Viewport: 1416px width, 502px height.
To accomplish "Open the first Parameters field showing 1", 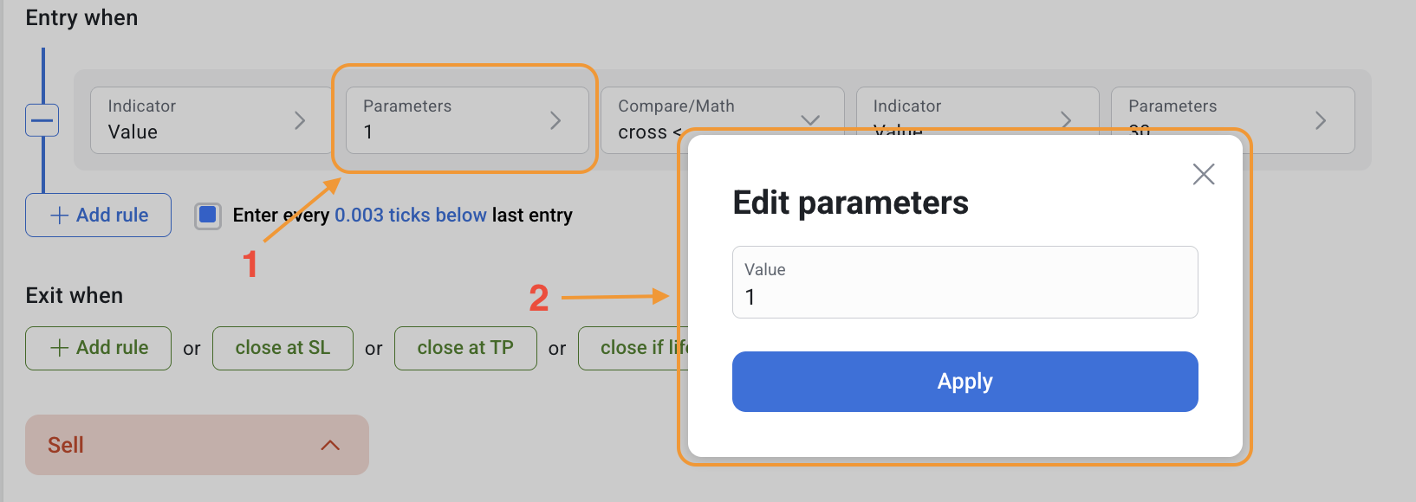I will (x=466, y=120).
